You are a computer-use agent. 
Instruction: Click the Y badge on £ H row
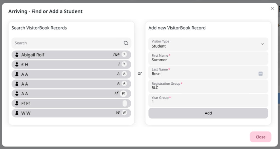coord(124,64)
